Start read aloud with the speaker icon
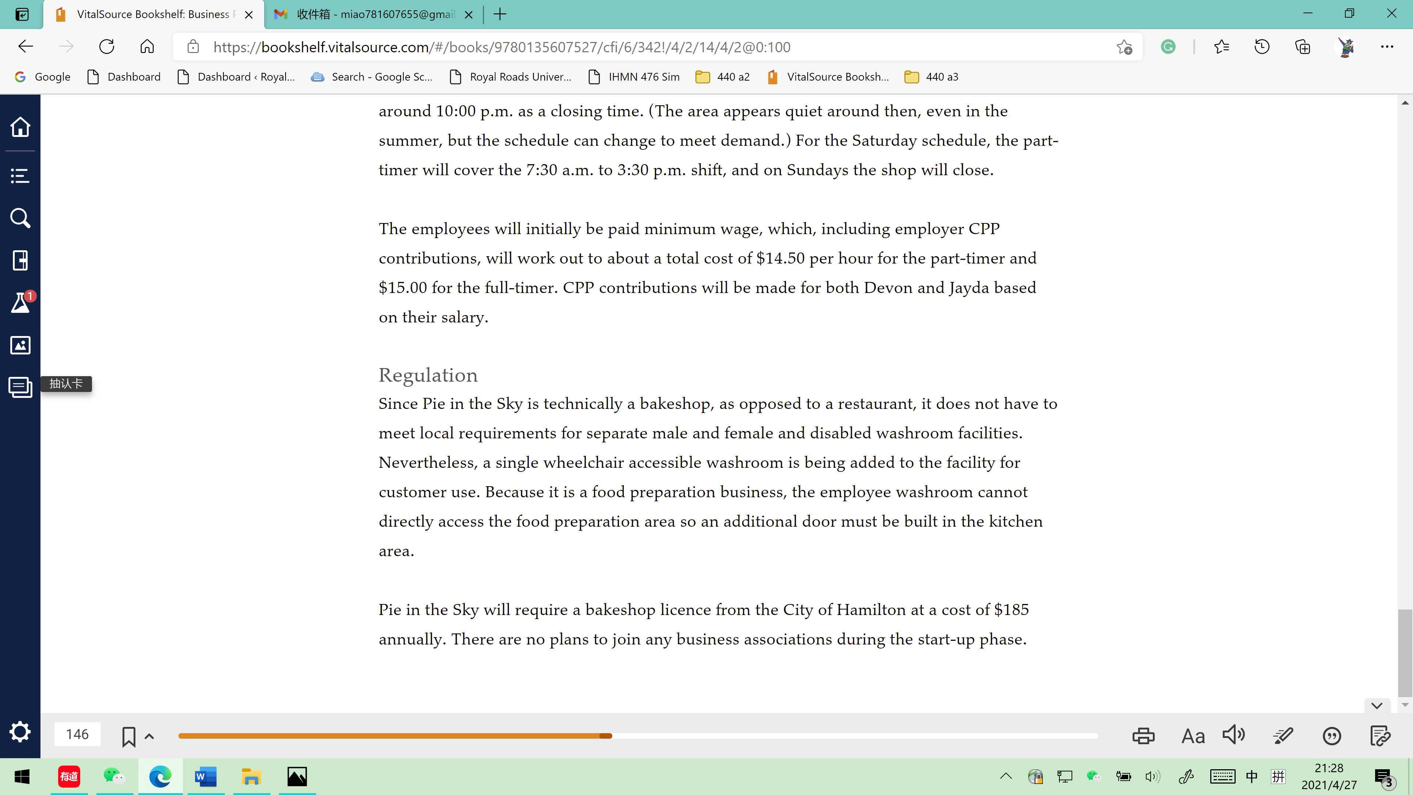The height and width of the screenshot is (795, 1413). pos(1234,735)
